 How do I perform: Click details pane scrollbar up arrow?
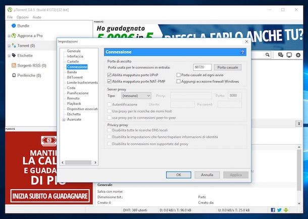(299, 147)
